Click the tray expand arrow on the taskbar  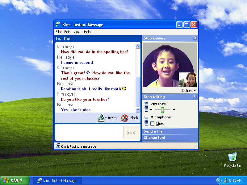tap(219, 180)
